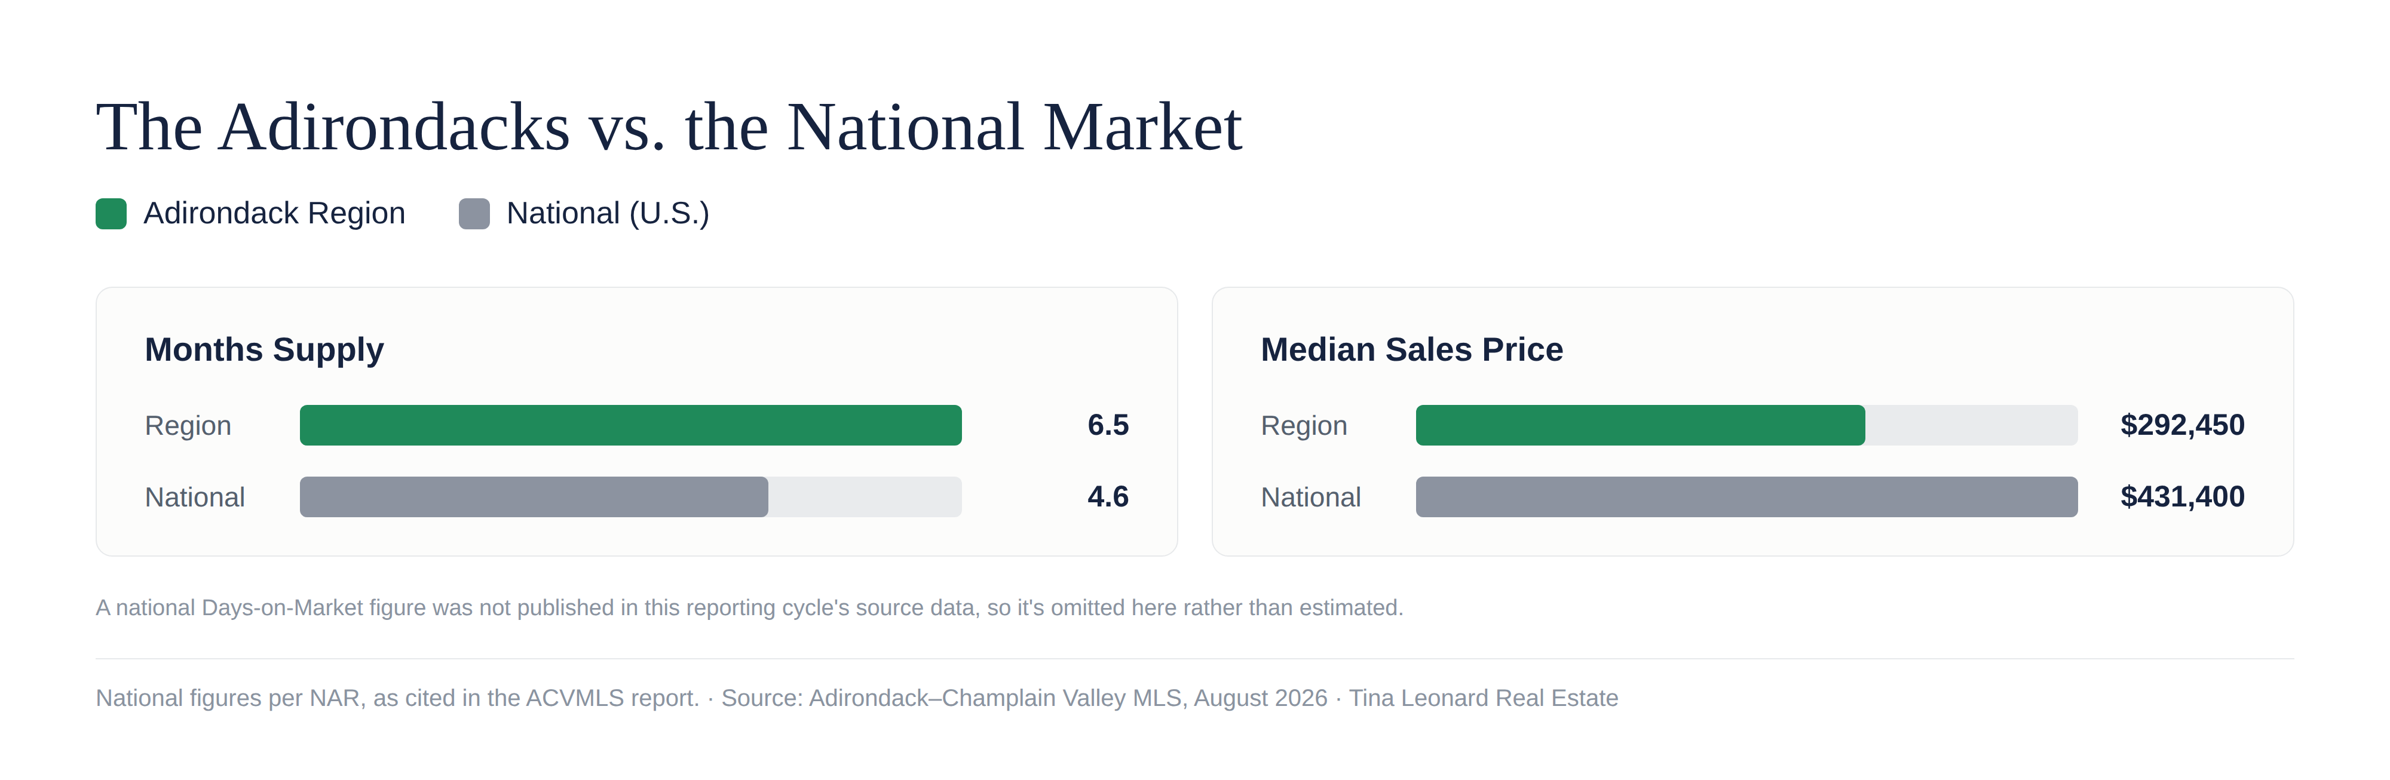Screen dimensions: 2390x780
Task: Select the 6.5 months supply value
Action: pyautogui.click(x=1108, y=425)
